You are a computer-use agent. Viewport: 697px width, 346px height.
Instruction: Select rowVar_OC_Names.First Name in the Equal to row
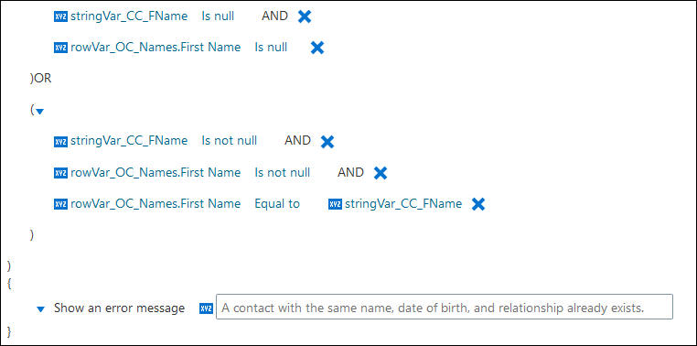(x=155, y=204)
